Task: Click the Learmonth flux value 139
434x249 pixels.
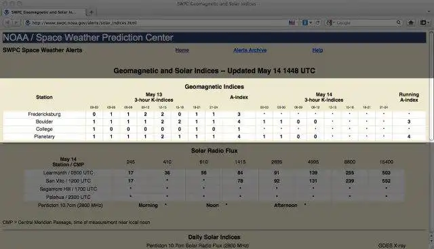Action: (313, 173)
